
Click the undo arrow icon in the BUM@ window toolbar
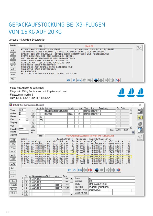[69, 170]
